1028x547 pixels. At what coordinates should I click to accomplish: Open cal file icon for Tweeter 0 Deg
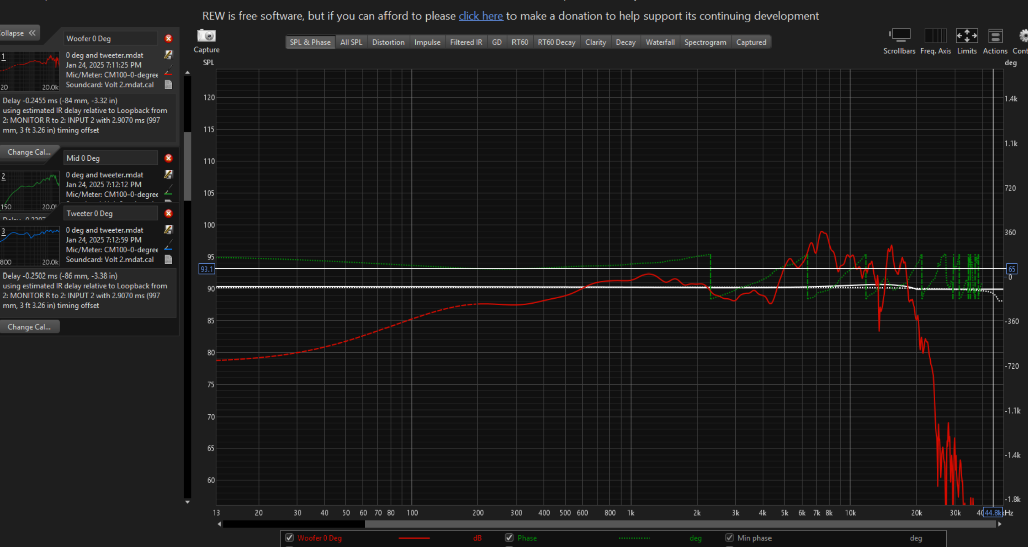169,259
